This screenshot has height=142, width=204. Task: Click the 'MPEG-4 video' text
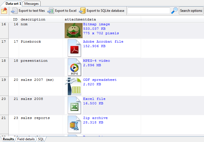97,61
